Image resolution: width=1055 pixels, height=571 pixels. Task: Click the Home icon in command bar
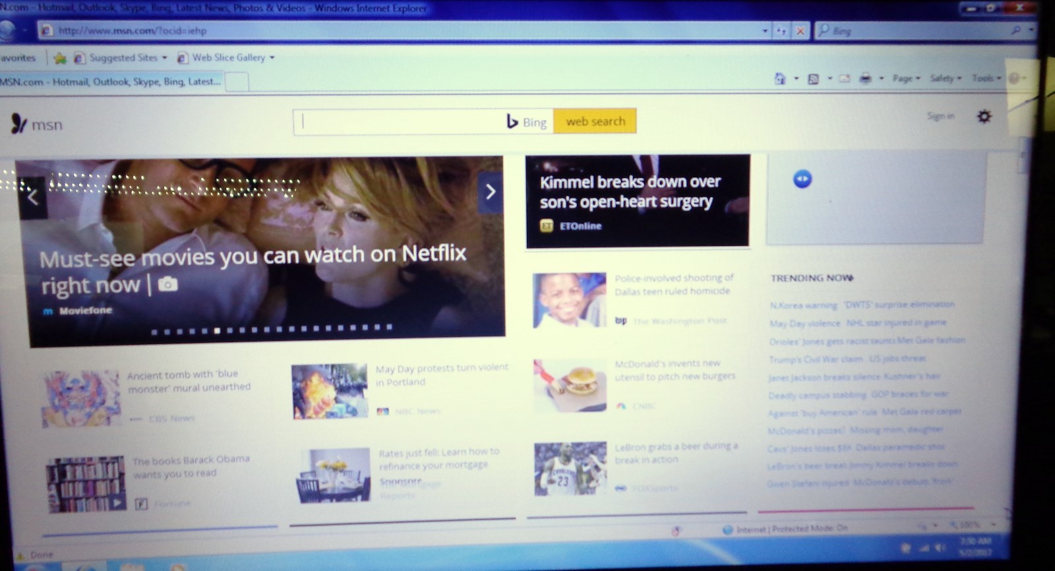coord(780,79)
